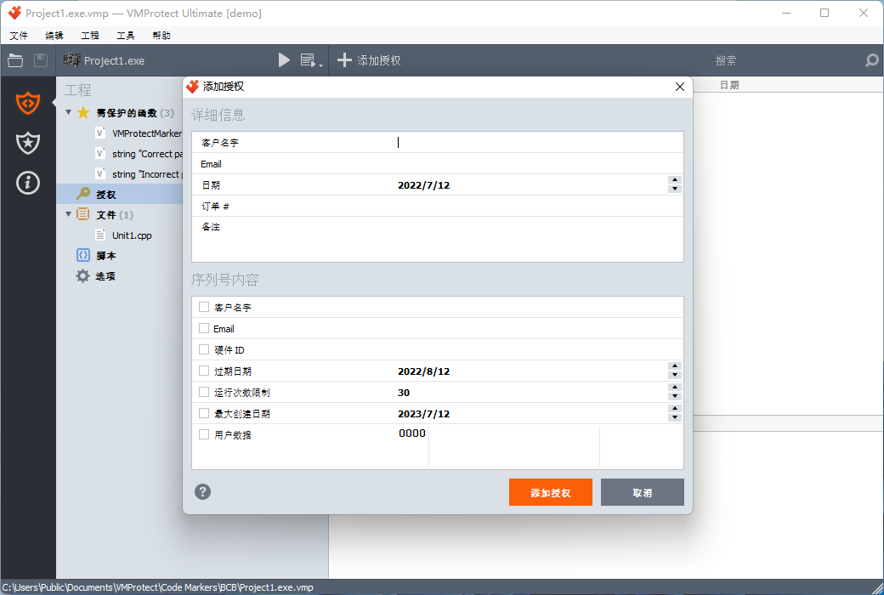Click list icon beside 文件
Image resolution: width=884 pixels, height=595 pixels.
click(83, 214)
